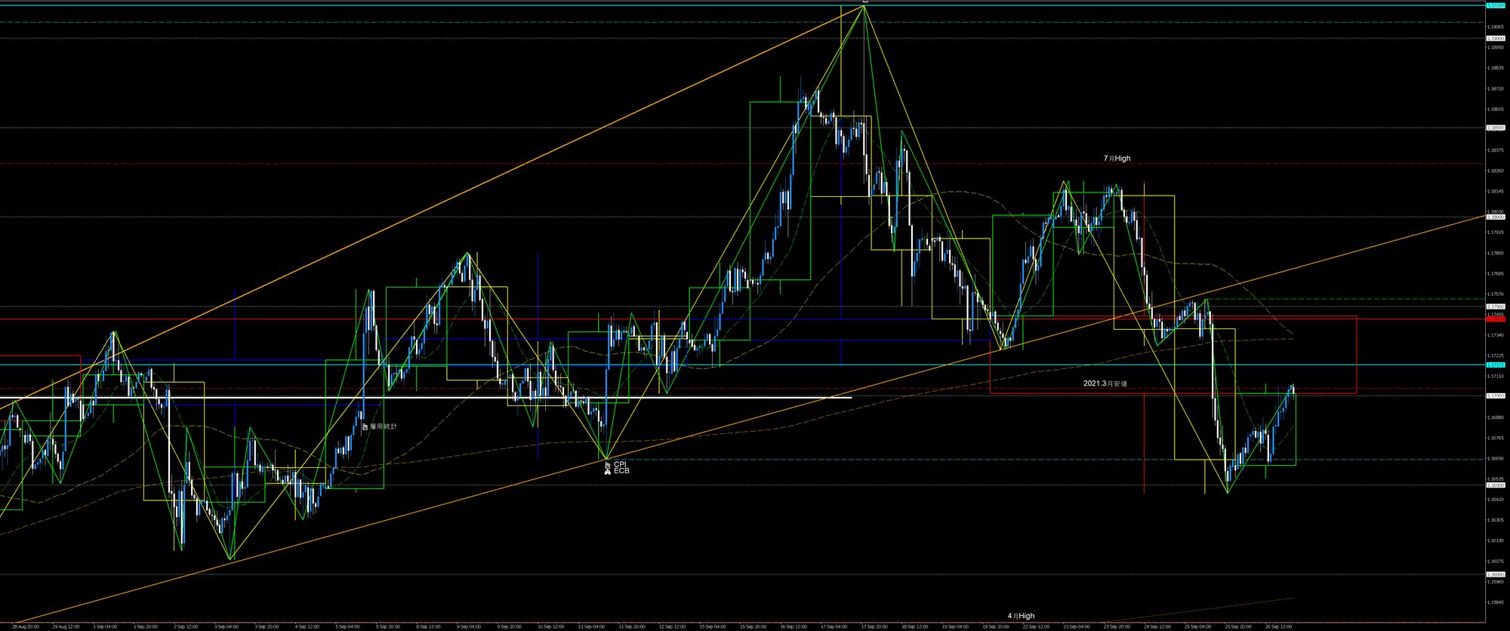Click the ECB event marker icon
This screenshot has height=631, width=1510.
tap(607, 472)
